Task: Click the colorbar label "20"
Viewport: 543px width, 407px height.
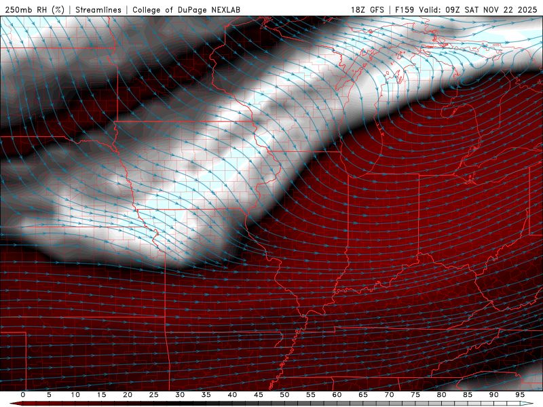Action: [x=128, y=395]
